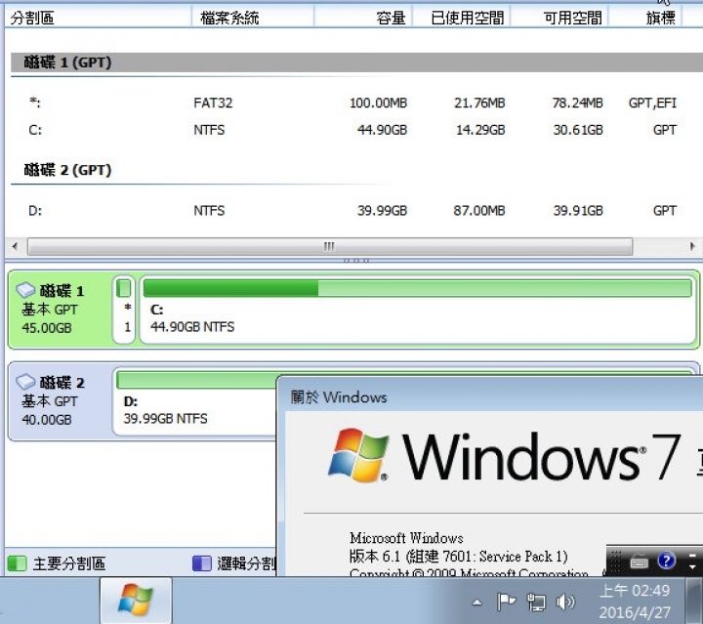703x624 pixels.
Task: Click the Windows Start button
Action: click(136, 600)
